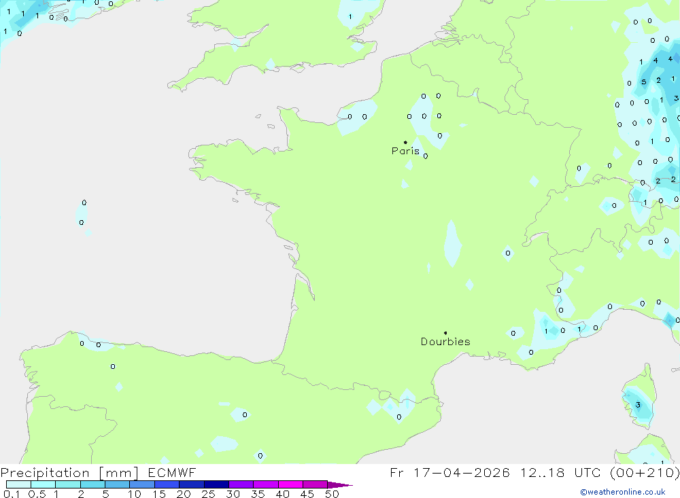Image resolution: width=680 pixels, height=498 pixels.
Task: Click the legend value label 0.1
Action: [12, 494]
